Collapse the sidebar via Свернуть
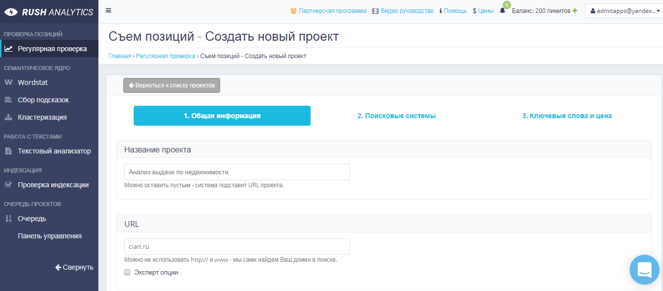The image size is (663, 291). [x=75, y=267]
